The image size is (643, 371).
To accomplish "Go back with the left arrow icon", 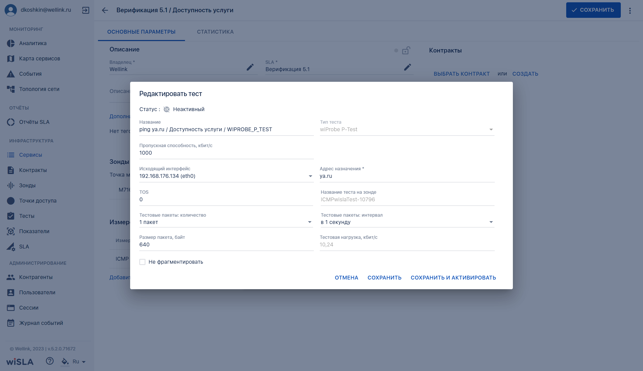I will tap(105, 10).
